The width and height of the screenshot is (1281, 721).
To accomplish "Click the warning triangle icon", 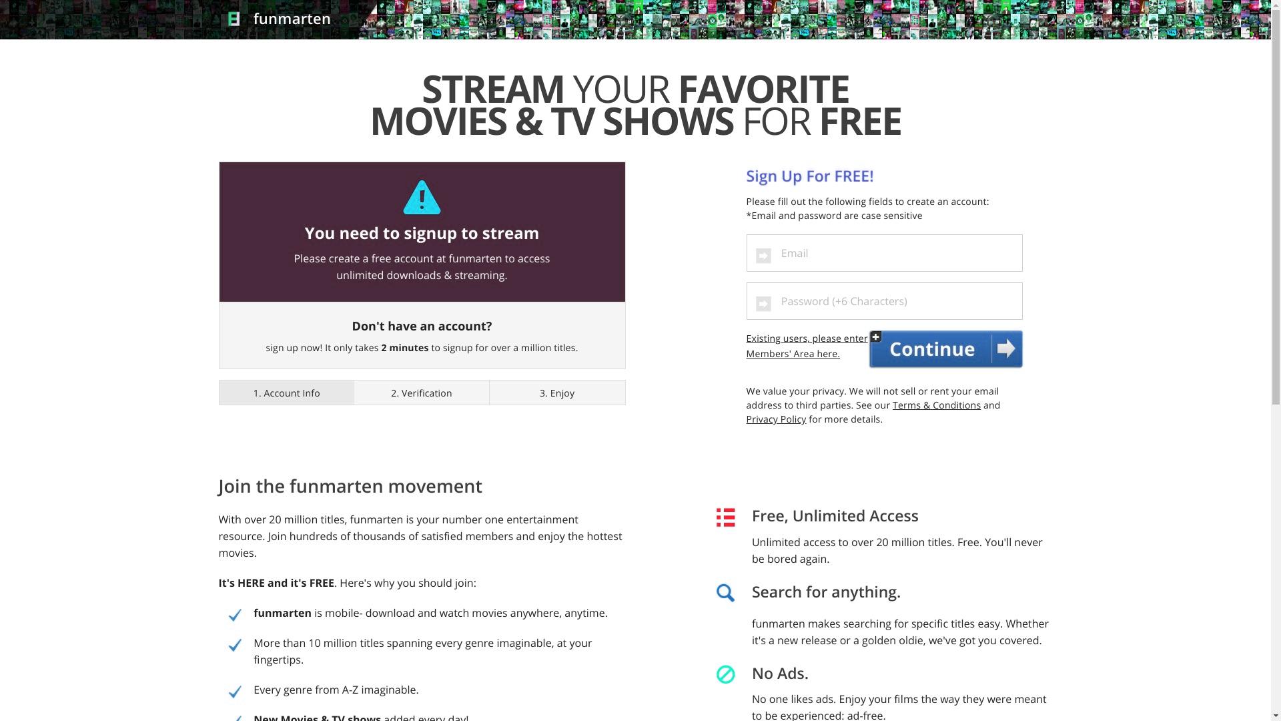I will [x=422, y=198].
